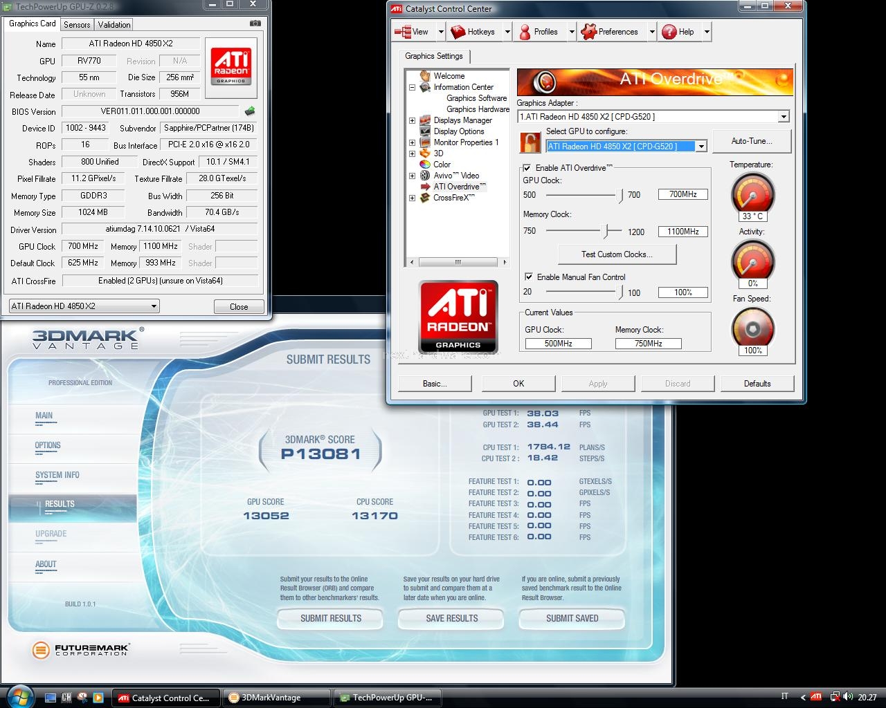
Task: Click the Hotkeys toolbar icon
Action: click(x=458, y=32)
